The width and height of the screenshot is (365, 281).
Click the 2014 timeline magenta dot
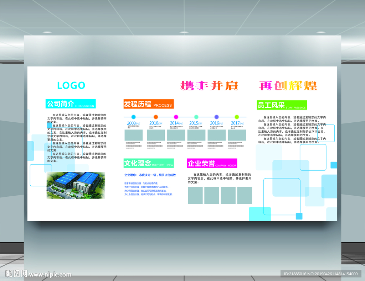pyautogui.click(x=176, y=117)
